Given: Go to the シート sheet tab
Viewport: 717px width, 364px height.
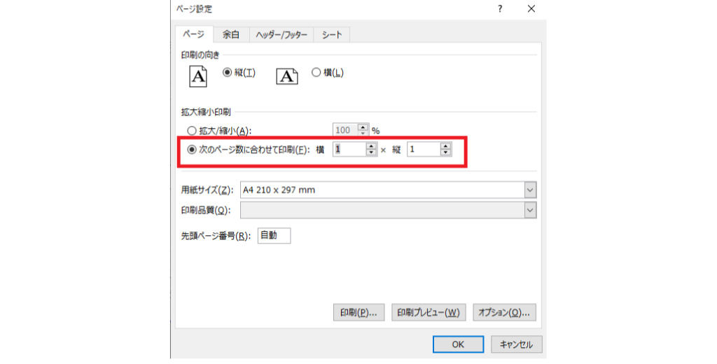Looking at the screenshot, I should (x=332, y=34).
